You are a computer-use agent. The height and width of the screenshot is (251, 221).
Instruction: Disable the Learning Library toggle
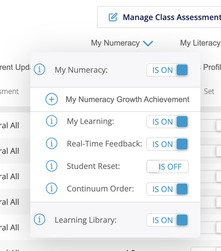pos(168,220)
